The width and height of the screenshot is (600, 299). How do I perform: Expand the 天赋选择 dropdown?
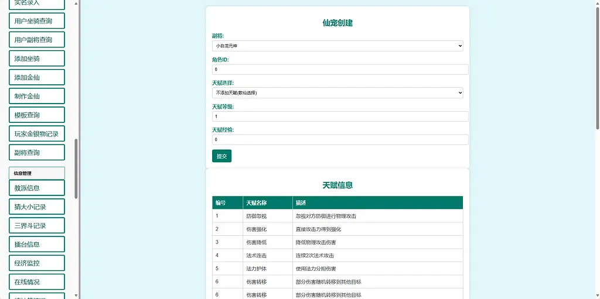(x=337, y=92)
